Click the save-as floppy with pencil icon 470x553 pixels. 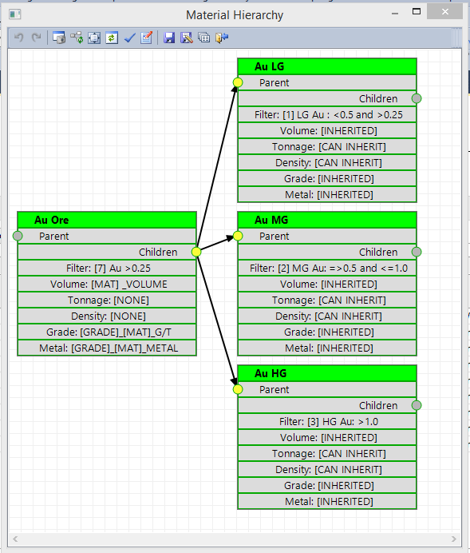pos(187,38)
